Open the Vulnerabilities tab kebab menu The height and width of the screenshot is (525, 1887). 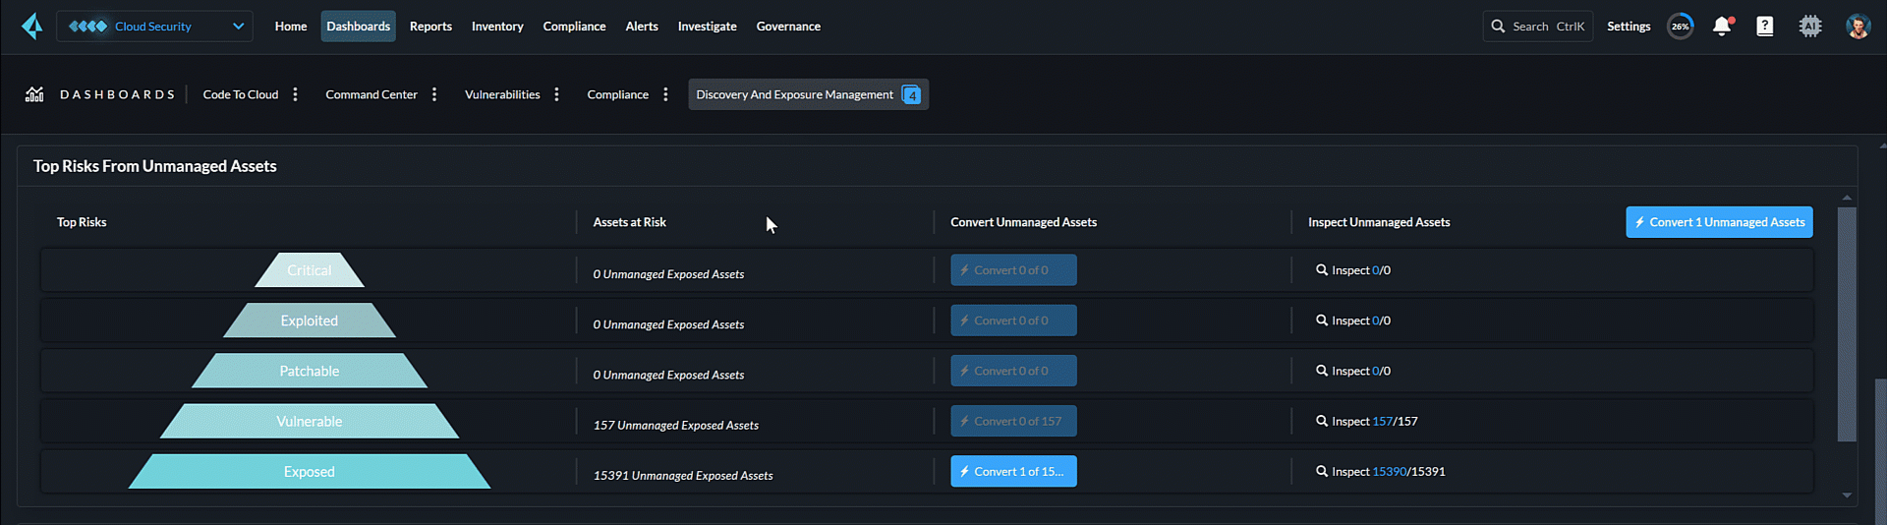(556, 94)
